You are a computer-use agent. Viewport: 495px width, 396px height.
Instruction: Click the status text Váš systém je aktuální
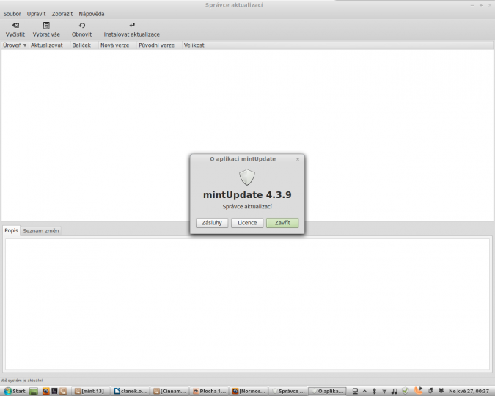tap(22, 381)
